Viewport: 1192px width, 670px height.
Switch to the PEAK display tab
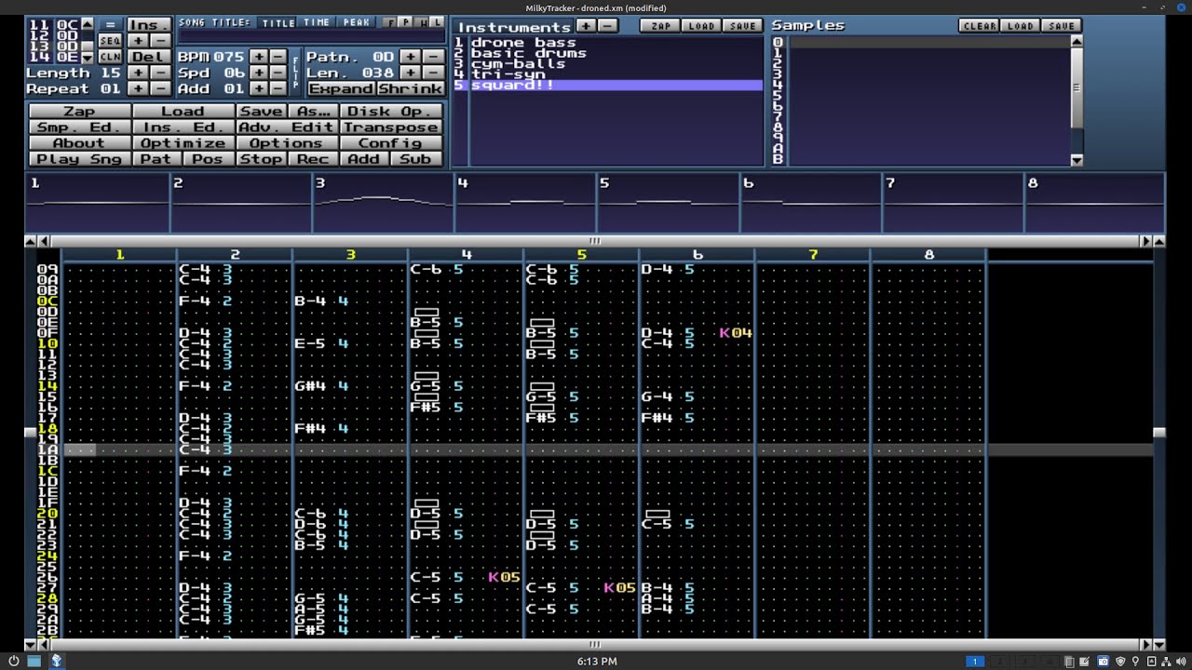click(356, 22)
